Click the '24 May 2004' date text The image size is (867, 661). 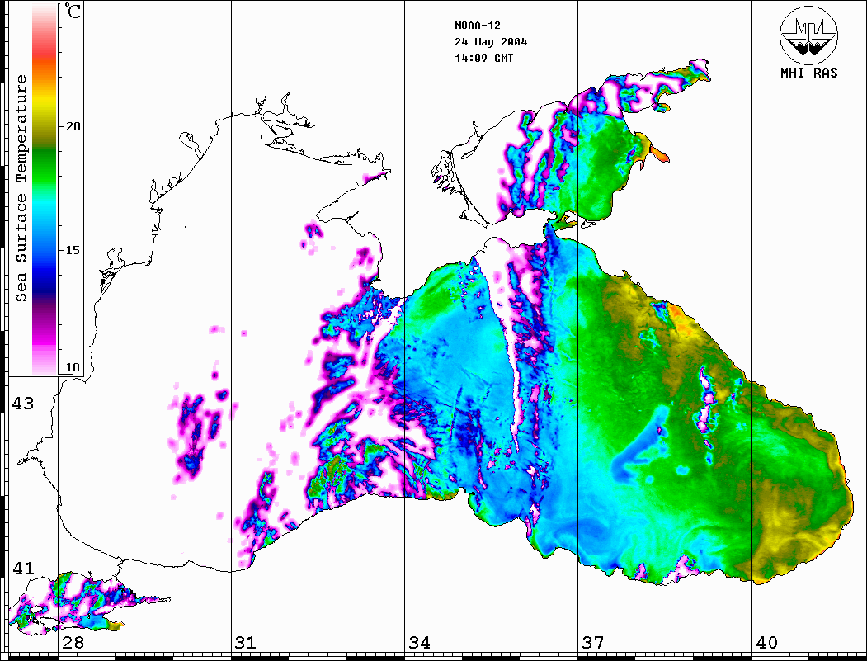(x=491, y=42)
